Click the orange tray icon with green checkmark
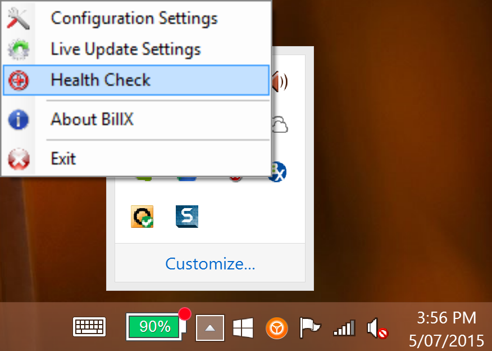This screenshot has height=351, width=492. coord(142,217)
